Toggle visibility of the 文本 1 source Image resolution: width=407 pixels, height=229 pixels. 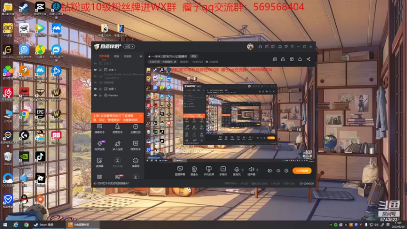(x=95, y=70)
